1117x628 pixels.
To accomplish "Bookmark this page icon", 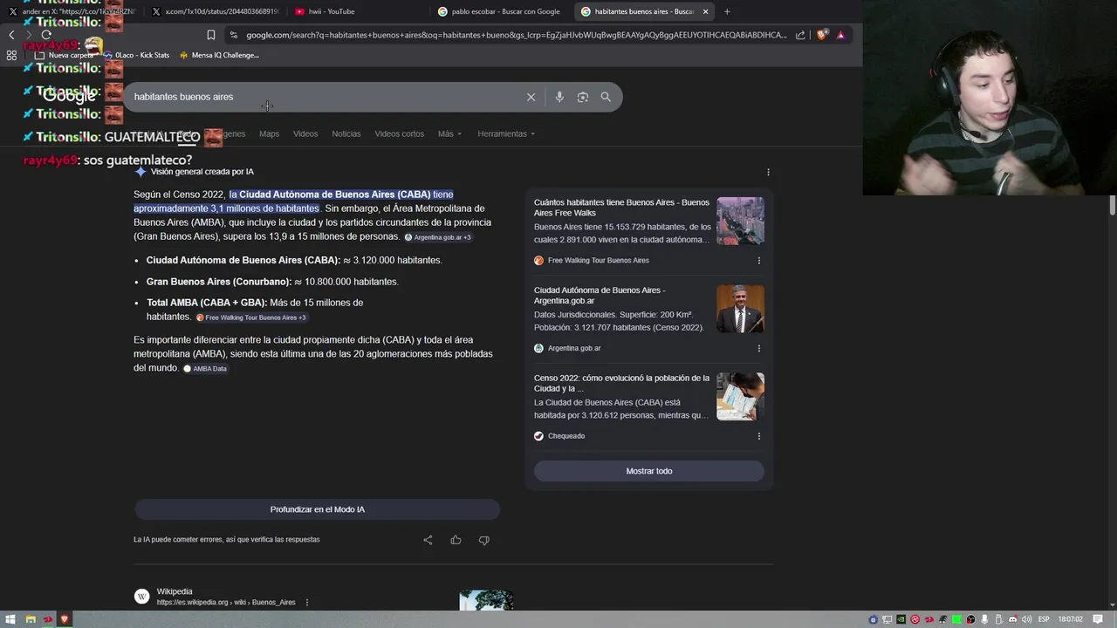I will [210, 35].
